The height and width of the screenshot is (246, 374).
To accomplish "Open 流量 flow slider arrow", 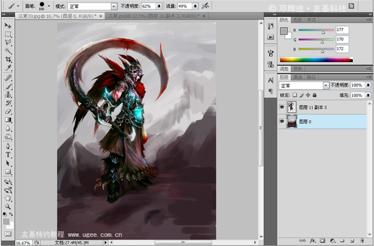I will pos(195,6).
